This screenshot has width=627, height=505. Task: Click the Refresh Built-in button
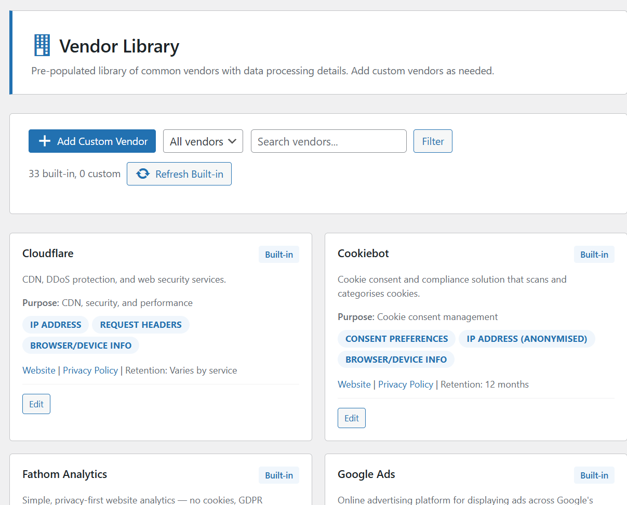coord(179,174)
